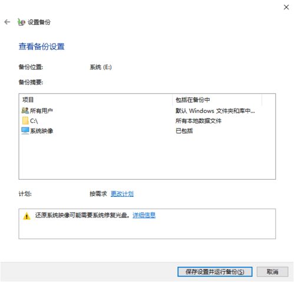294x282 pixels.
Task: Open the 详细信息 link
Action: (x=144, y=215)
